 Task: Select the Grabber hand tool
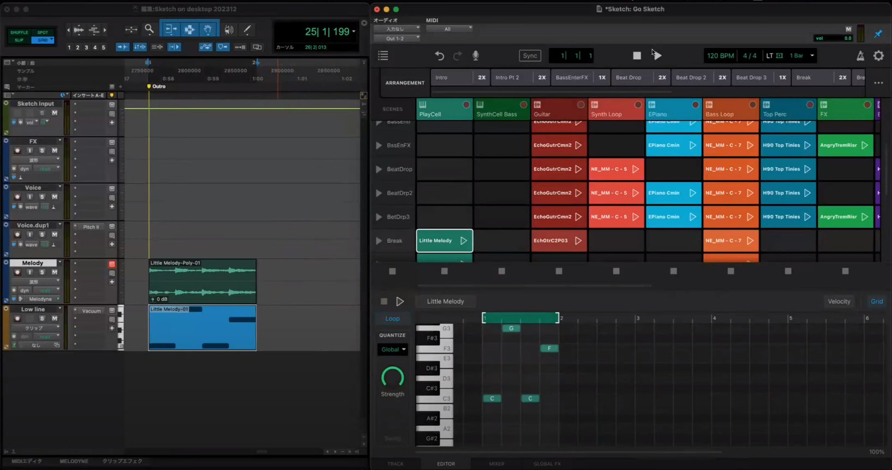coord(208,30)
